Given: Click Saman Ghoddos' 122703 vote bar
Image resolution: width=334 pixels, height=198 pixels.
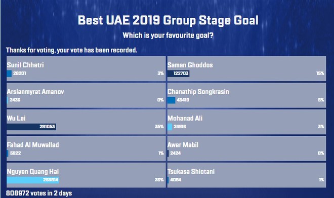Looking at the screenshot, I should pos(178,73).
